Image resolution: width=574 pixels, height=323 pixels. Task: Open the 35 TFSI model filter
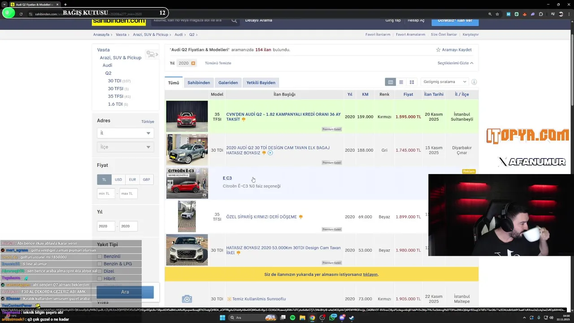[x=115, y=96]
